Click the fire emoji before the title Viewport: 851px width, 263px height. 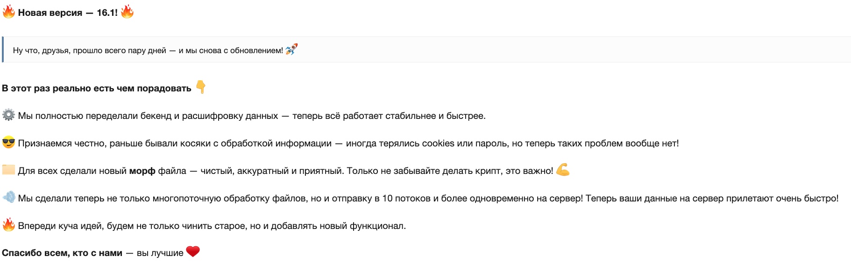8,12
